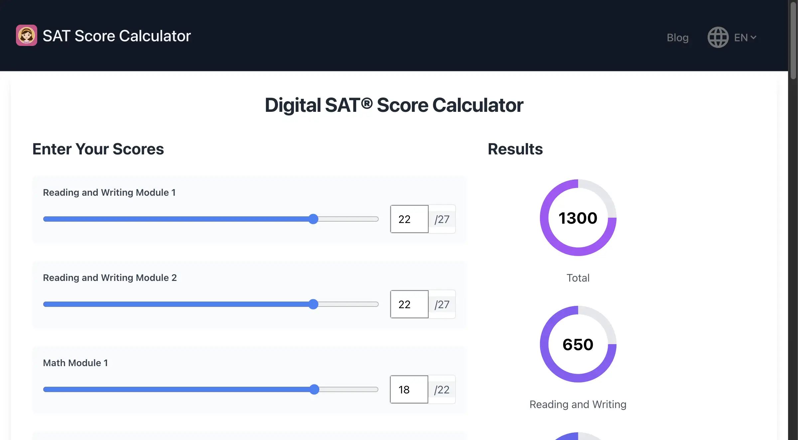798x440 pixels.
Task: Click the Results heading
Action: click(x=515, y=149)
